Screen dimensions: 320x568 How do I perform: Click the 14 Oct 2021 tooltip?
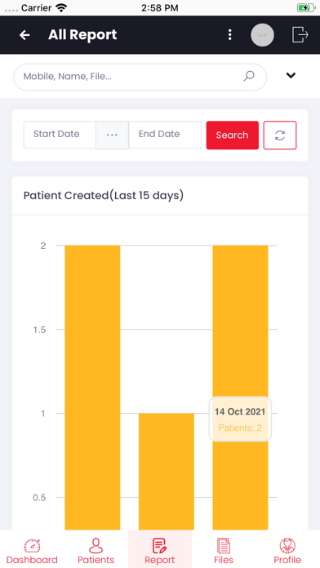[x=240, y=419]
